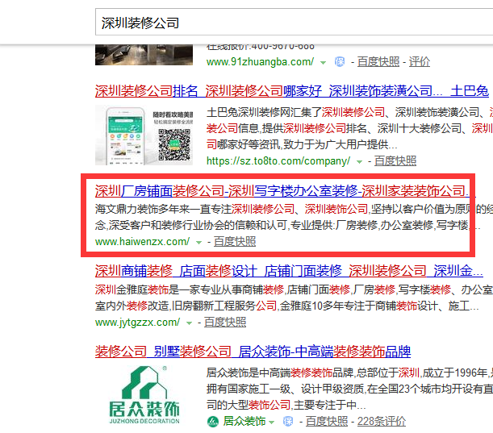
Task: Open the www.haiwenzx.com green URL
Action: [142, 242]
